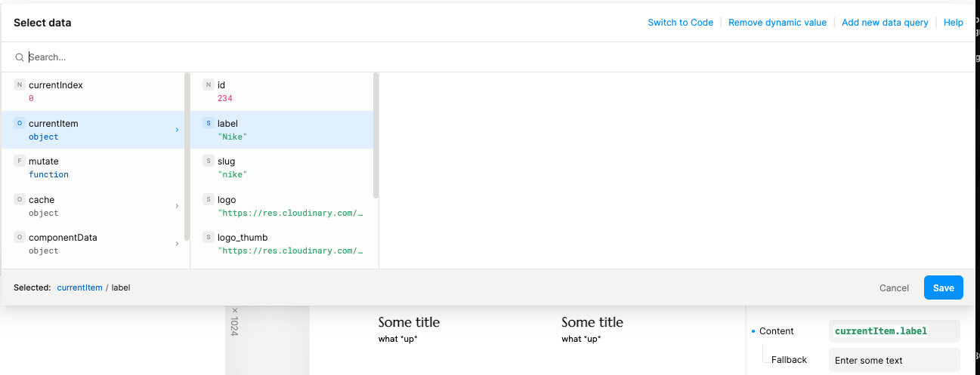Click the object type icon beside componentData
This screenshot has height=375, width=980.
[20, 238]
